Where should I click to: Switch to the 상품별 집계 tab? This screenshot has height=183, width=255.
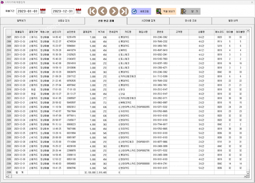(63, 21)
